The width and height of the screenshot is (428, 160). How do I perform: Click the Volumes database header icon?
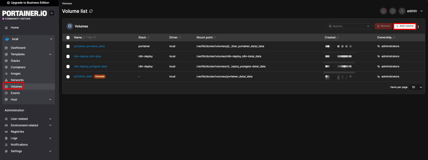[70, 26]
